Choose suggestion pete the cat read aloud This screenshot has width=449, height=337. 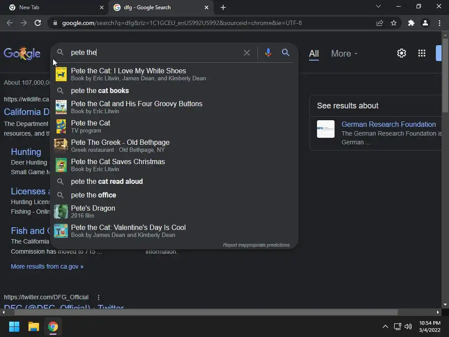[174, 181]
